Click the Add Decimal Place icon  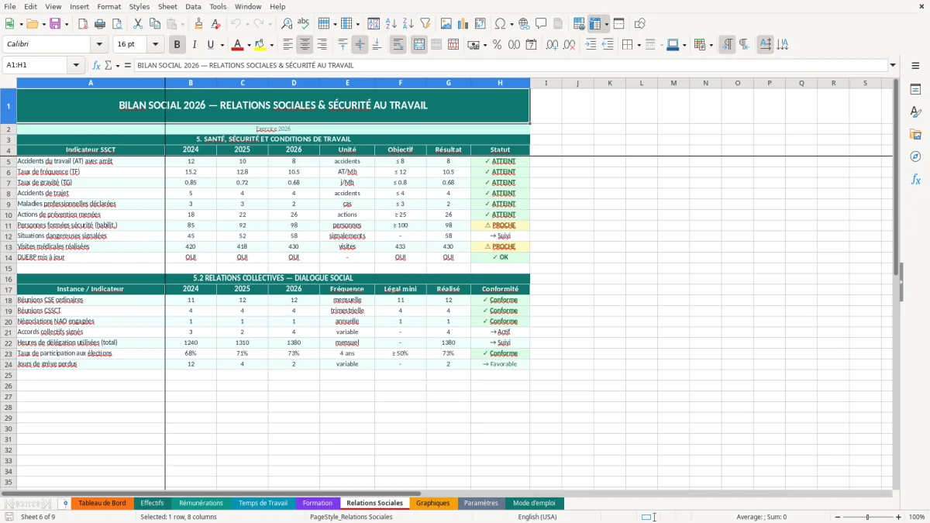click(552, 45)
